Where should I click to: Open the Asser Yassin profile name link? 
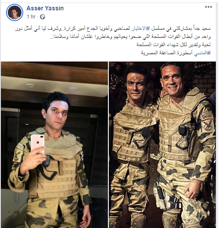(x=45, y=8)
